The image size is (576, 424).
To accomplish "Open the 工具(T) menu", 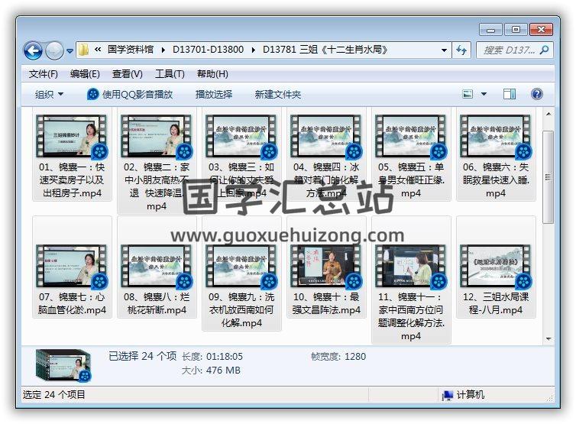I will coord(170,74).
